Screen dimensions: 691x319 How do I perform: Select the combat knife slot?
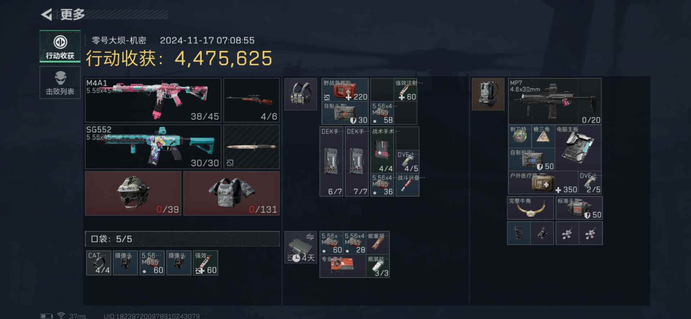(x=252, y=147)
